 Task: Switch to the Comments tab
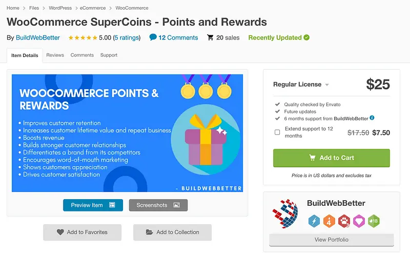tap(82, 55)
